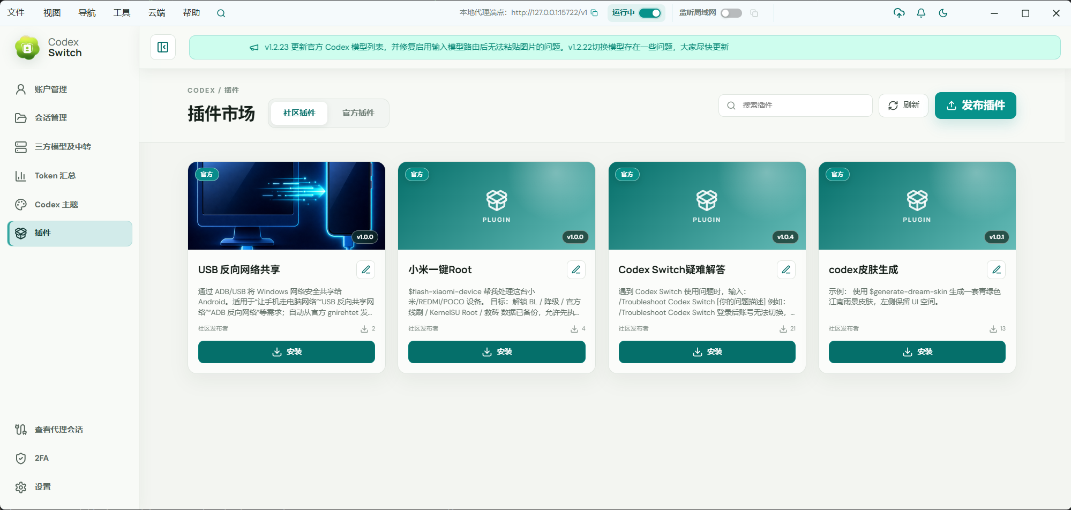1071x510 pixels.
Task: Click the CODEX breadcrumb link
Action: [201, 91]
